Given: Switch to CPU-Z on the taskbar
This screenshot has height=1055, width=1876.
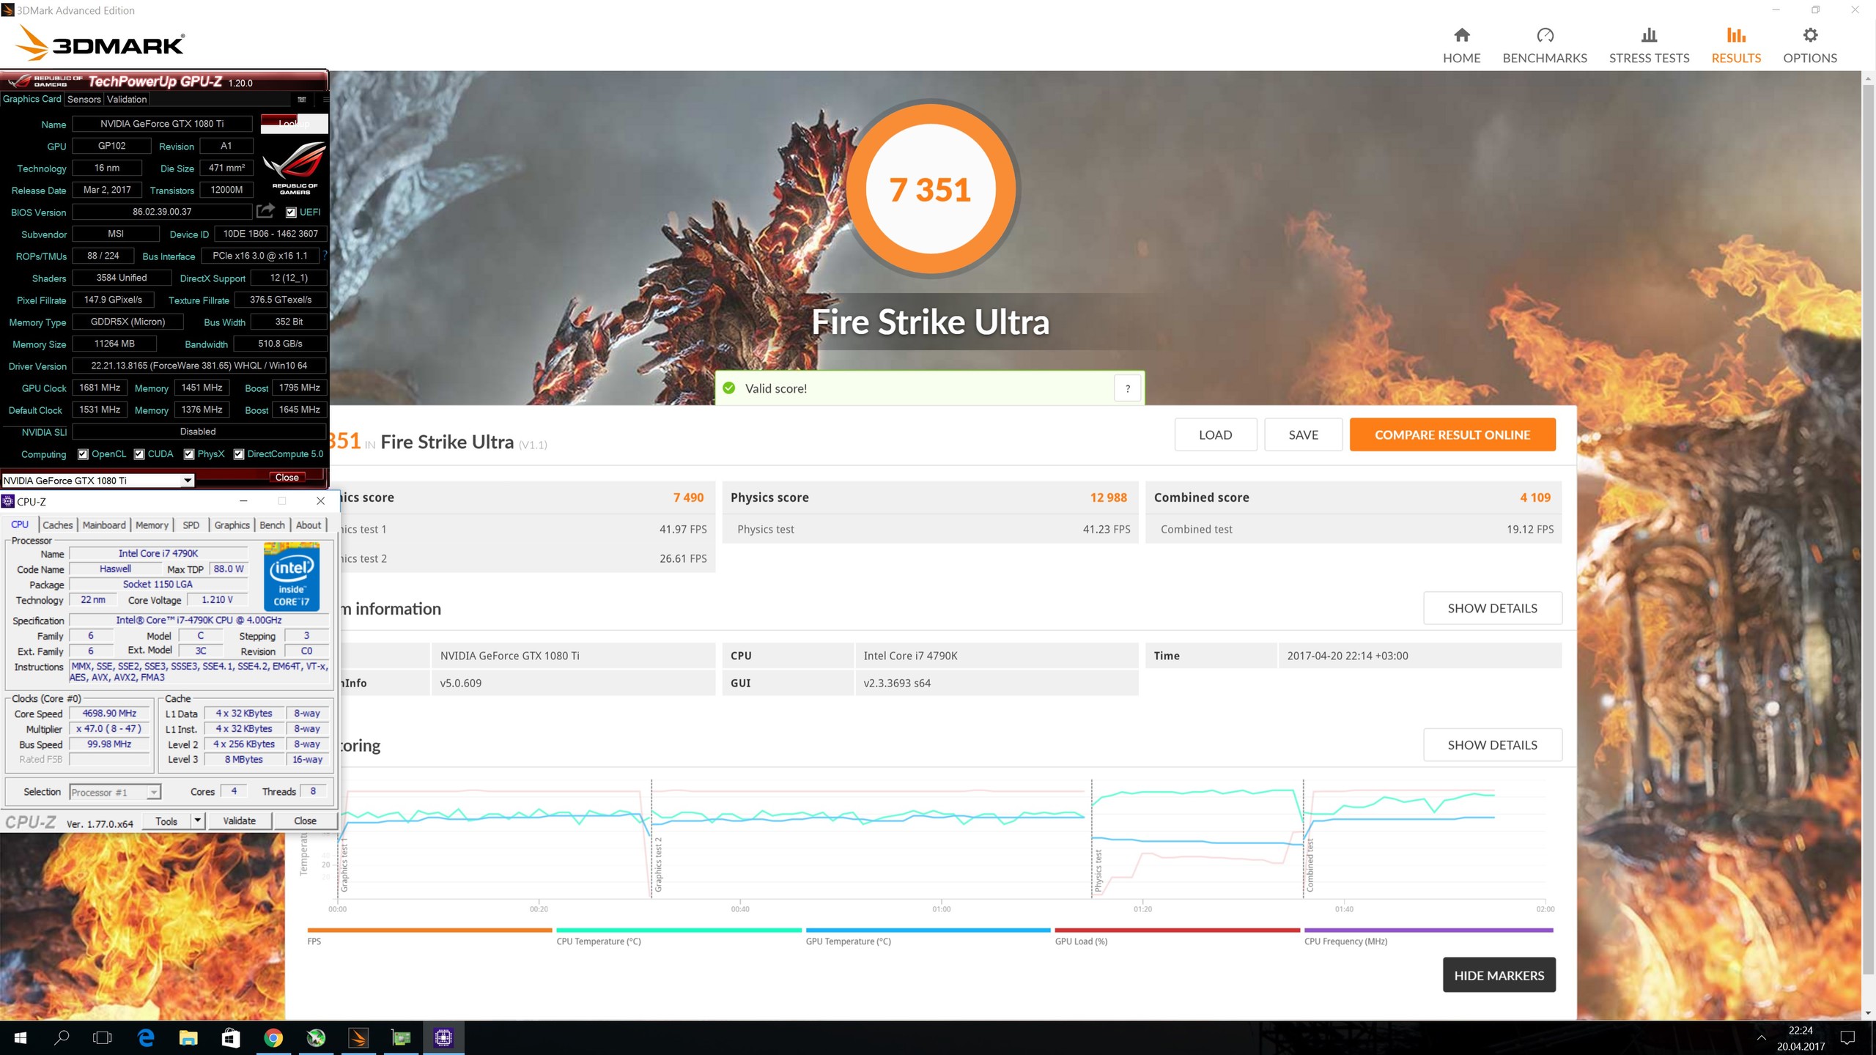Looking at the screenshot, I should [x=443, y=1037].
